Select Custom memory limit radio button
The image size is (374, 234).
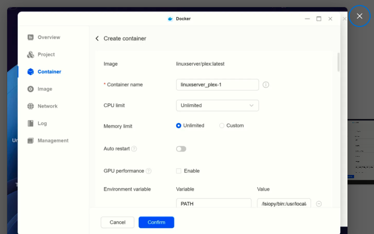point(222,126)
